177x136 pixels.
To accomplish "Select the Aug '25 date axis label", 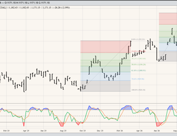I will (x=63, y=131).
